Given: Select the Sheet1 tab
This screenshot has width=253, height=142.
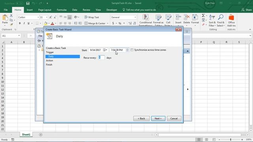Looking at the screenshot, I should click(x=26, y=135).
